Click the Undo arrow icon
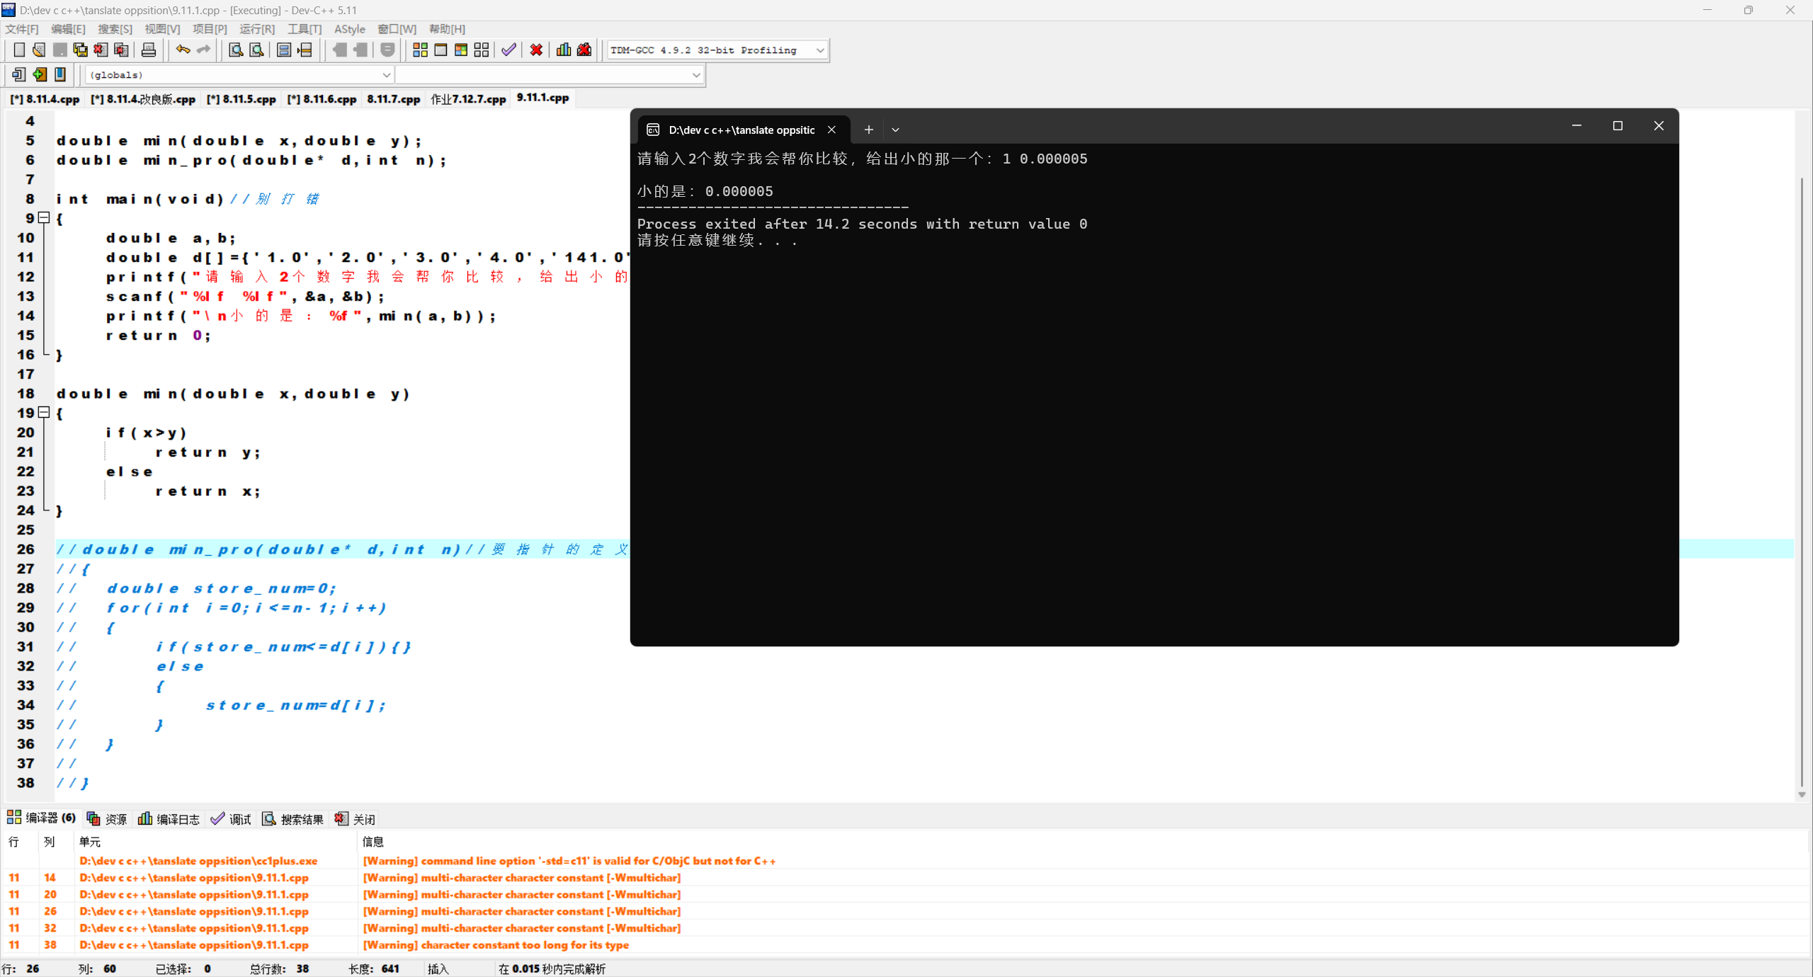Image resolution: width=1813 pixels, height=977 pixels. (183, 50)
